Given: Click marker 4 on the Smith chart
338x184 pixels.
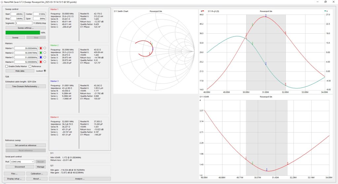Looking at the screenshot, I should coord(150,53).
